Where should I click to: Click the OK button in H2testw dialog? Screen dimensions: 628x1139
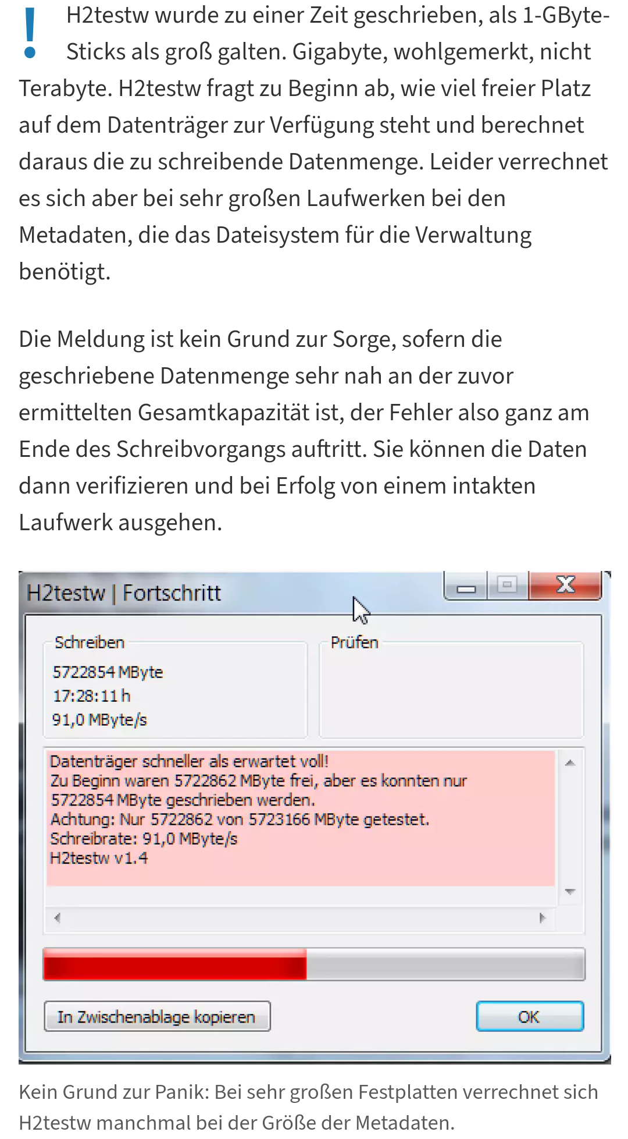tap(530, 1016)
